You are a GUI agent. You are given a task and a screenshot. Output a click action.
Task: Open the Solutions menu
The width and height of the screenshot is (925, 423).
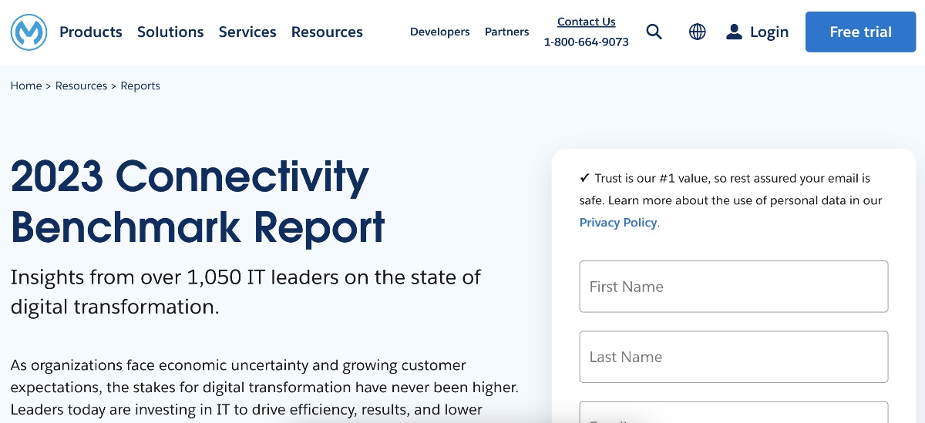pos(170,32)
